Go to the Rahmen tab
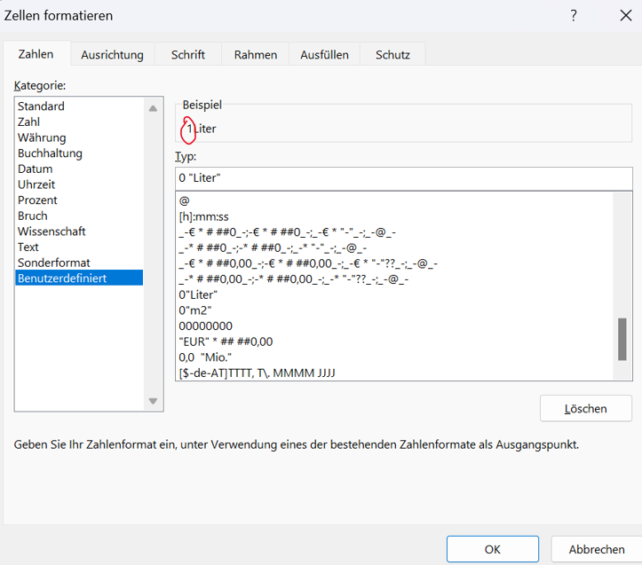Viewport: 642px width, 565px height. (x=255, y=54)
